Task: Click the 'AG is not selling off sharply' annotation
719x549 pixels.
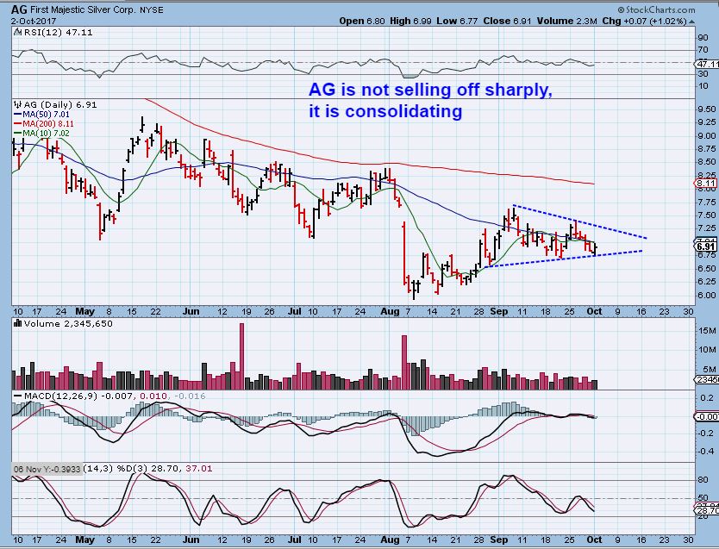Action: coord(430,90)
